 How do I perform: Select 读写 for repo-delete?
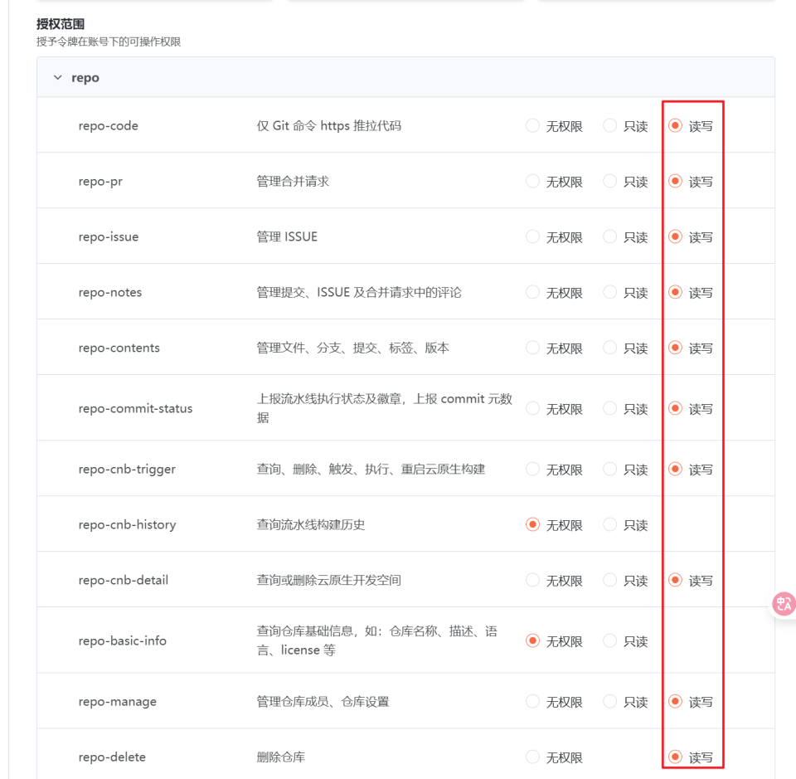[x=675, y=757]
